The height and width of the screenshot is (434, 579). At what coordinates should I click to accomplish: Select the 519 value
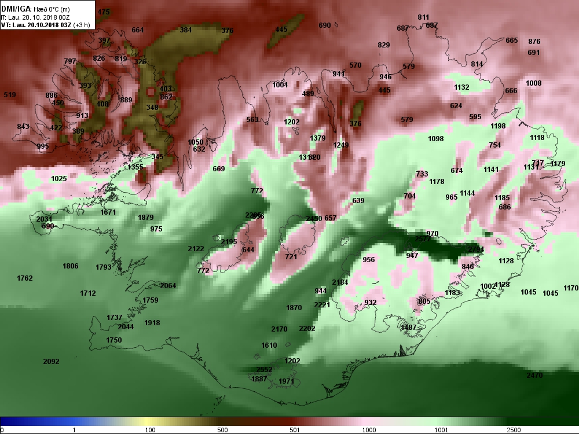[x=10, y=95]
